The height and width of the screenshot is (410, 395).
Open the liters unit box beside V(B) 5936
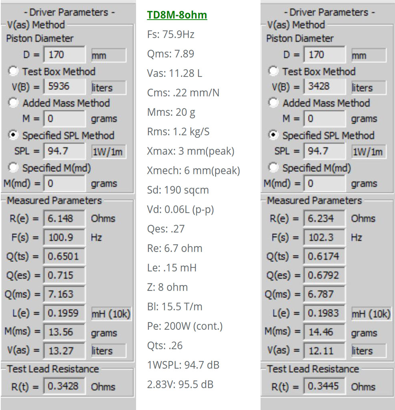click(x=108, y=88)
